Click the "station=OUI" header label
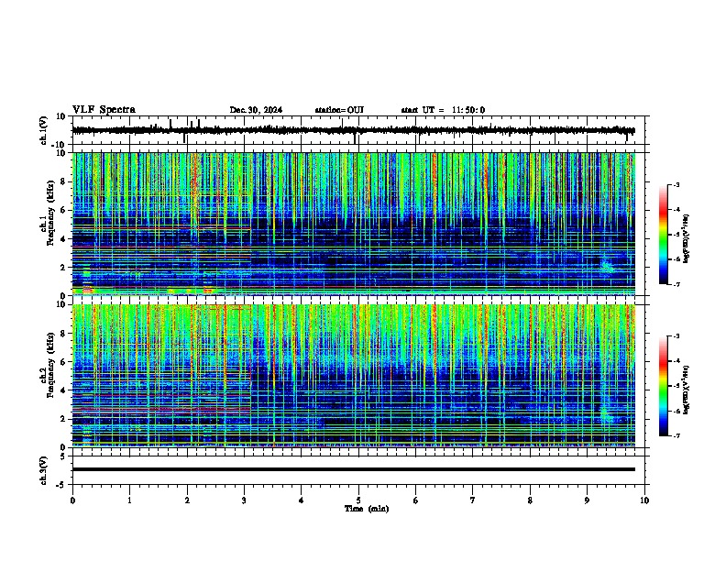Image resolution: width=726 pixels, height=561 pixels. point(339,110)
